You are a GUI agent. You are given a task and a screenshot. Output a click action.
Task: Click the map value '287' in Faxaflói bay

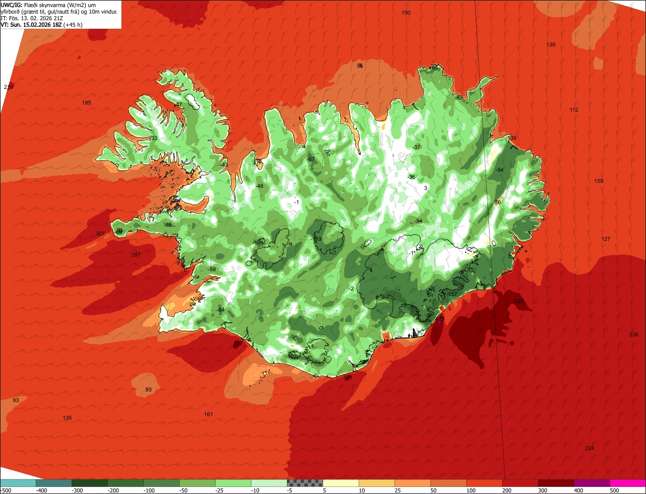(x=136, y=255)
